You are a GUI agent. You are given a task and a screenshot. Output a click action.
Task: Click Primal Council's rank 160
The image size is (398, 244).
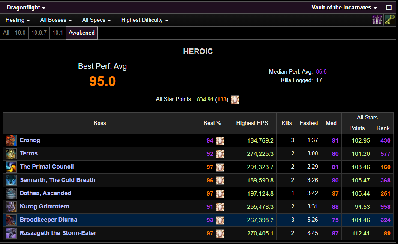click(x=386, y=167)
